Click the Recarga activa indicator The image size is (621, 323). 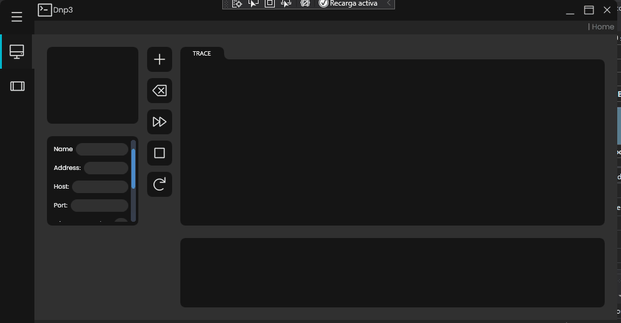click(348, 4)
